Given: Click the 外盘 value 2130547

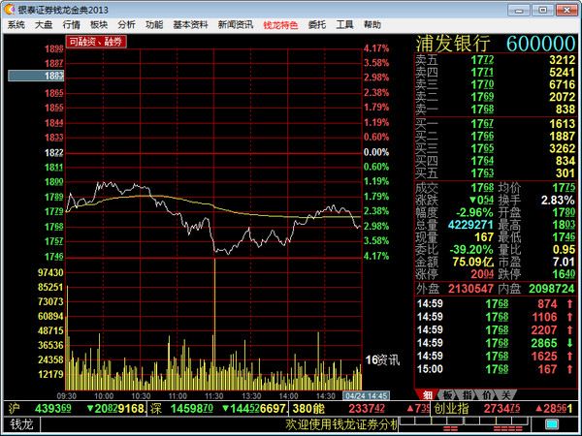Looking at the screenshot, I should pyautogui.click(x=470, y=289).
